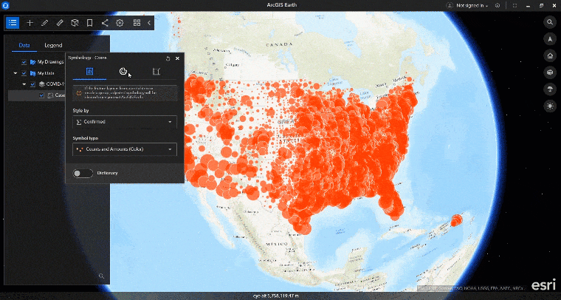
Task: Collapse the COVID-19 layer node
Action: 24,84
